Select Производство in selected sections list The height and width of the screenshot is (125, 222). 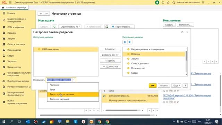tap(154, 68)
